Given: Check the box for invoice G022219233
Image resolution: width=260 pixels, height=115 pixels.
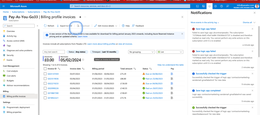Looking at the screenshot, I should tap(45, 84).
